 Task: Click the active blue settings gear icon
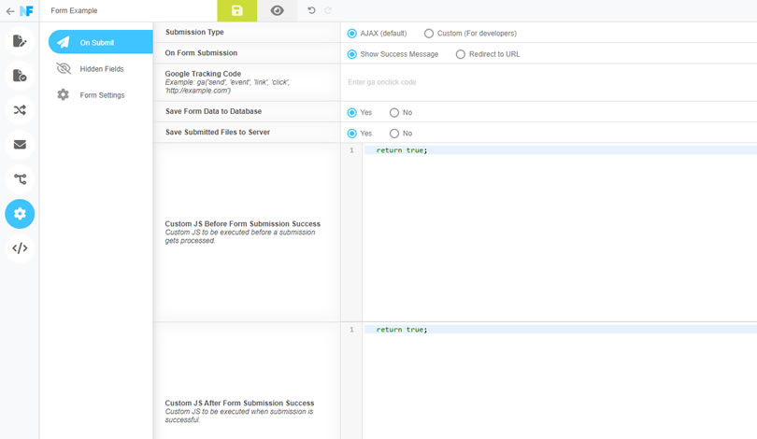[20, 214]
